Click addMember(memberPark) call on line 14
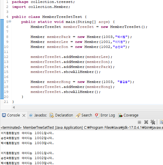 88,67
